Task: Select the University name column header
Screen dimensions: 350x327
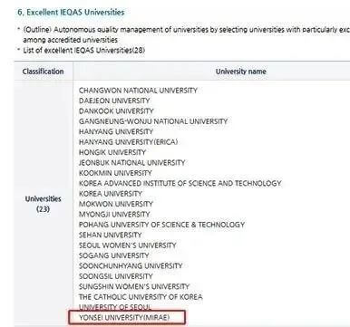Action: point(241,72)
